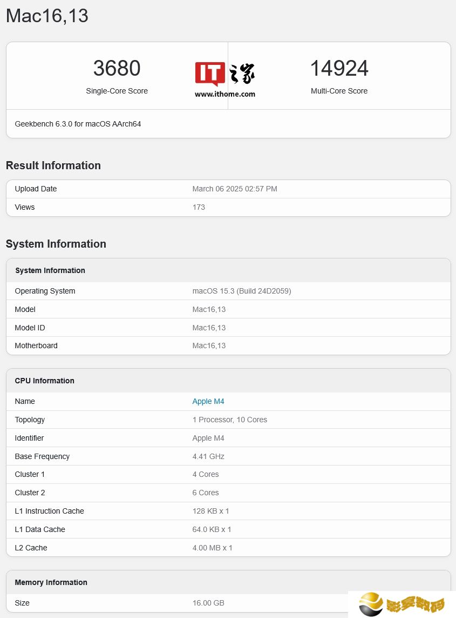Click the Base Frequency label
Image resolution: width=456 pixels, height=618 pixels.
click(42, 456)
